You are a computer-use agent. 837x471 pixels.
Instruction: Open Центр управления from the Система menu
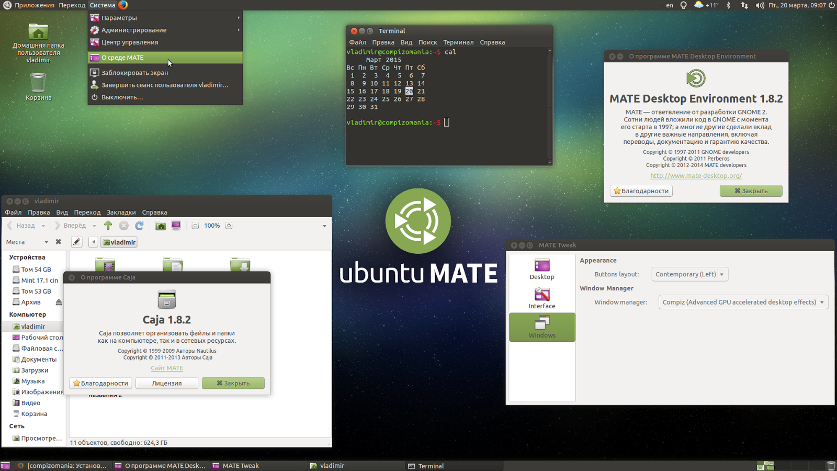point(165,42)
